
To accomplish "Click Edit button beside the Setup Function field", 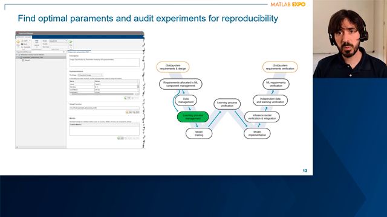I will point(136,112).
